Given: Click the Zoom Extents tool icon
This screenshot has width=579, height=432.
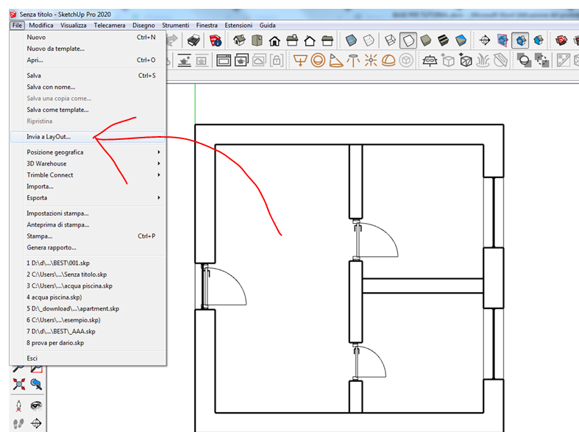Looking at the screenshot, I should tap(19, 384).
